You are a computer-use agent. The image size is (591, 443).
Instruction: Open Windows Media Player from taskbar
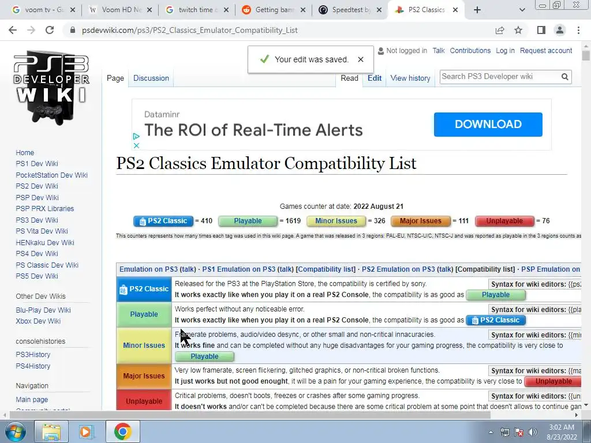[86, 431]
